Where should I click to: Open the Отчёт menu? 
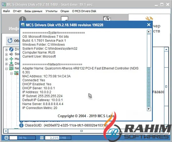pyautogui.click(x=17, y=11)
